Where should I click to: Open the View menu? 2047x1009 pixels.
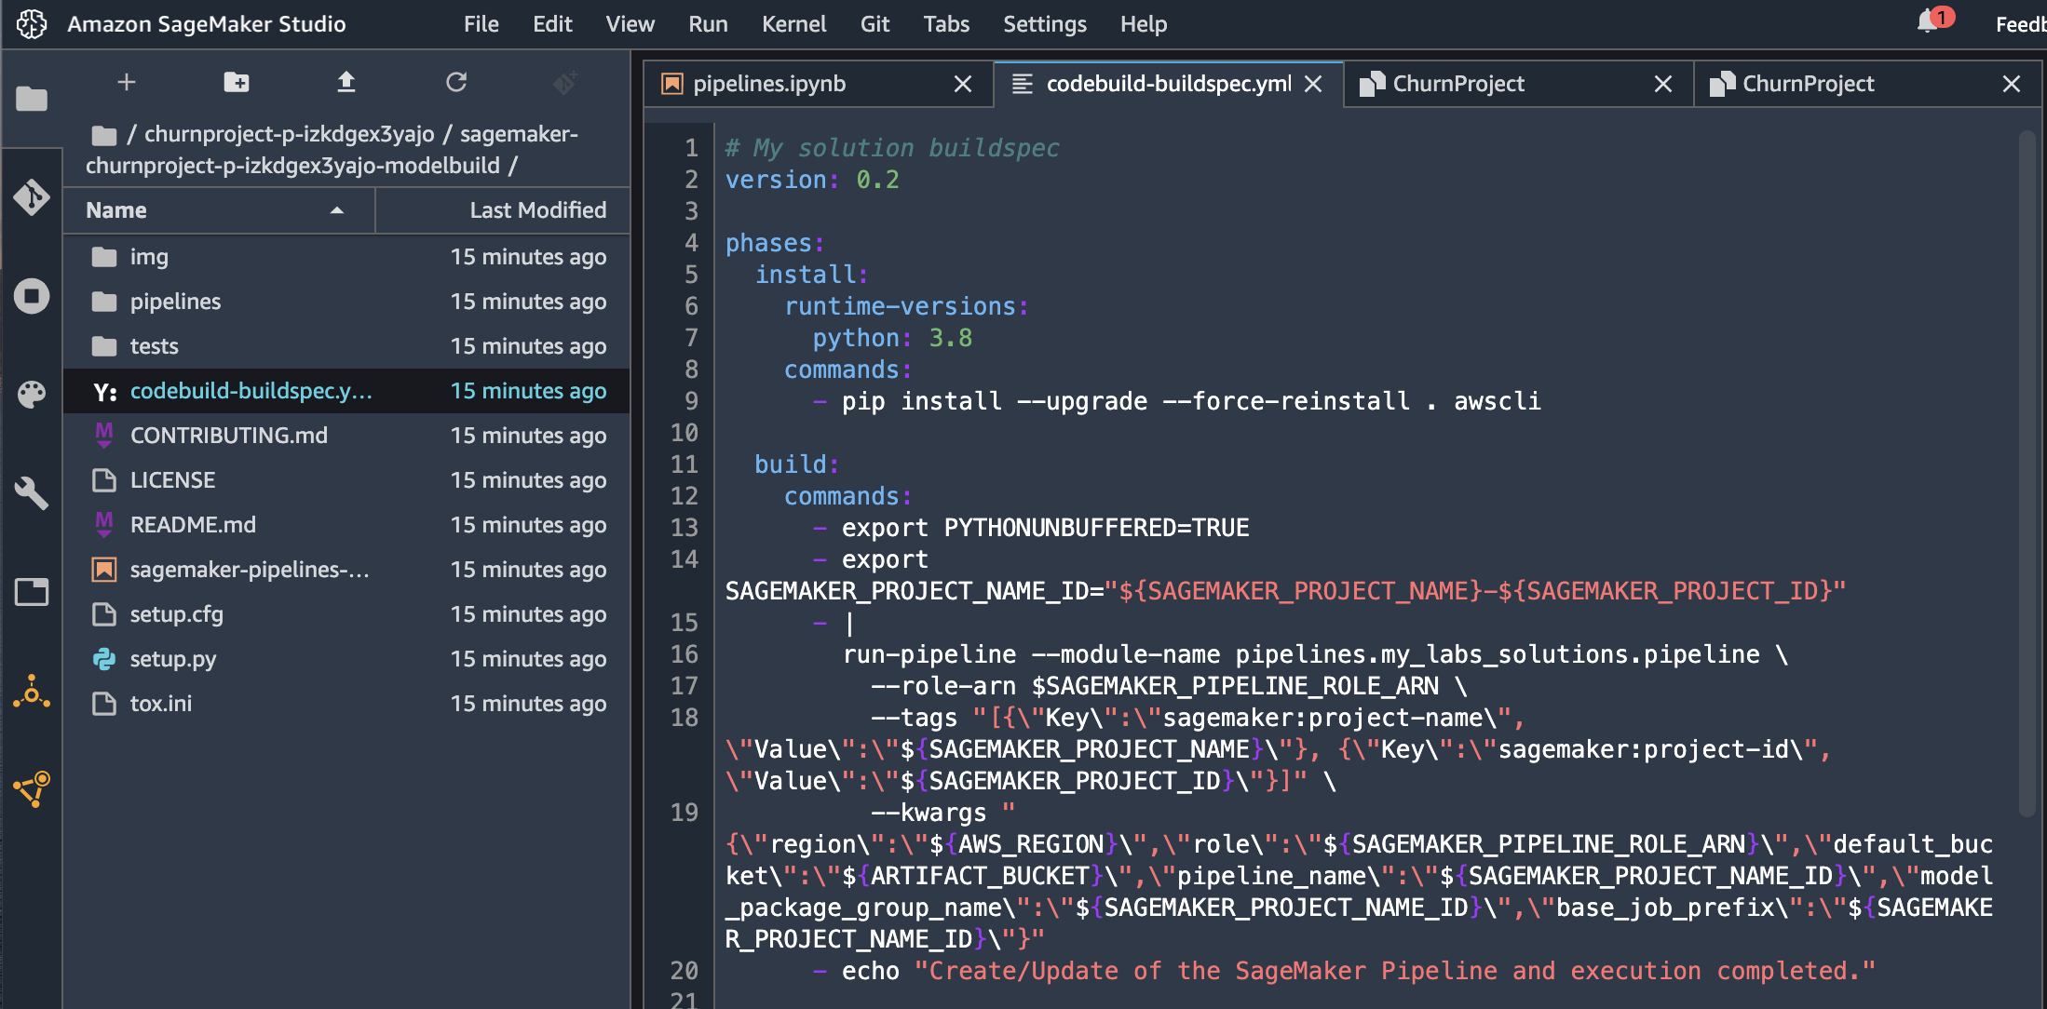tap(630, 24)
